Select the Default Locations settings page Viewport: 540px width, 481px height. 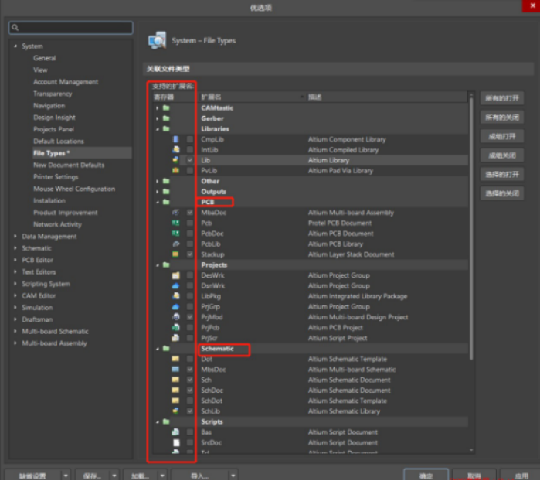click(58, 142)
